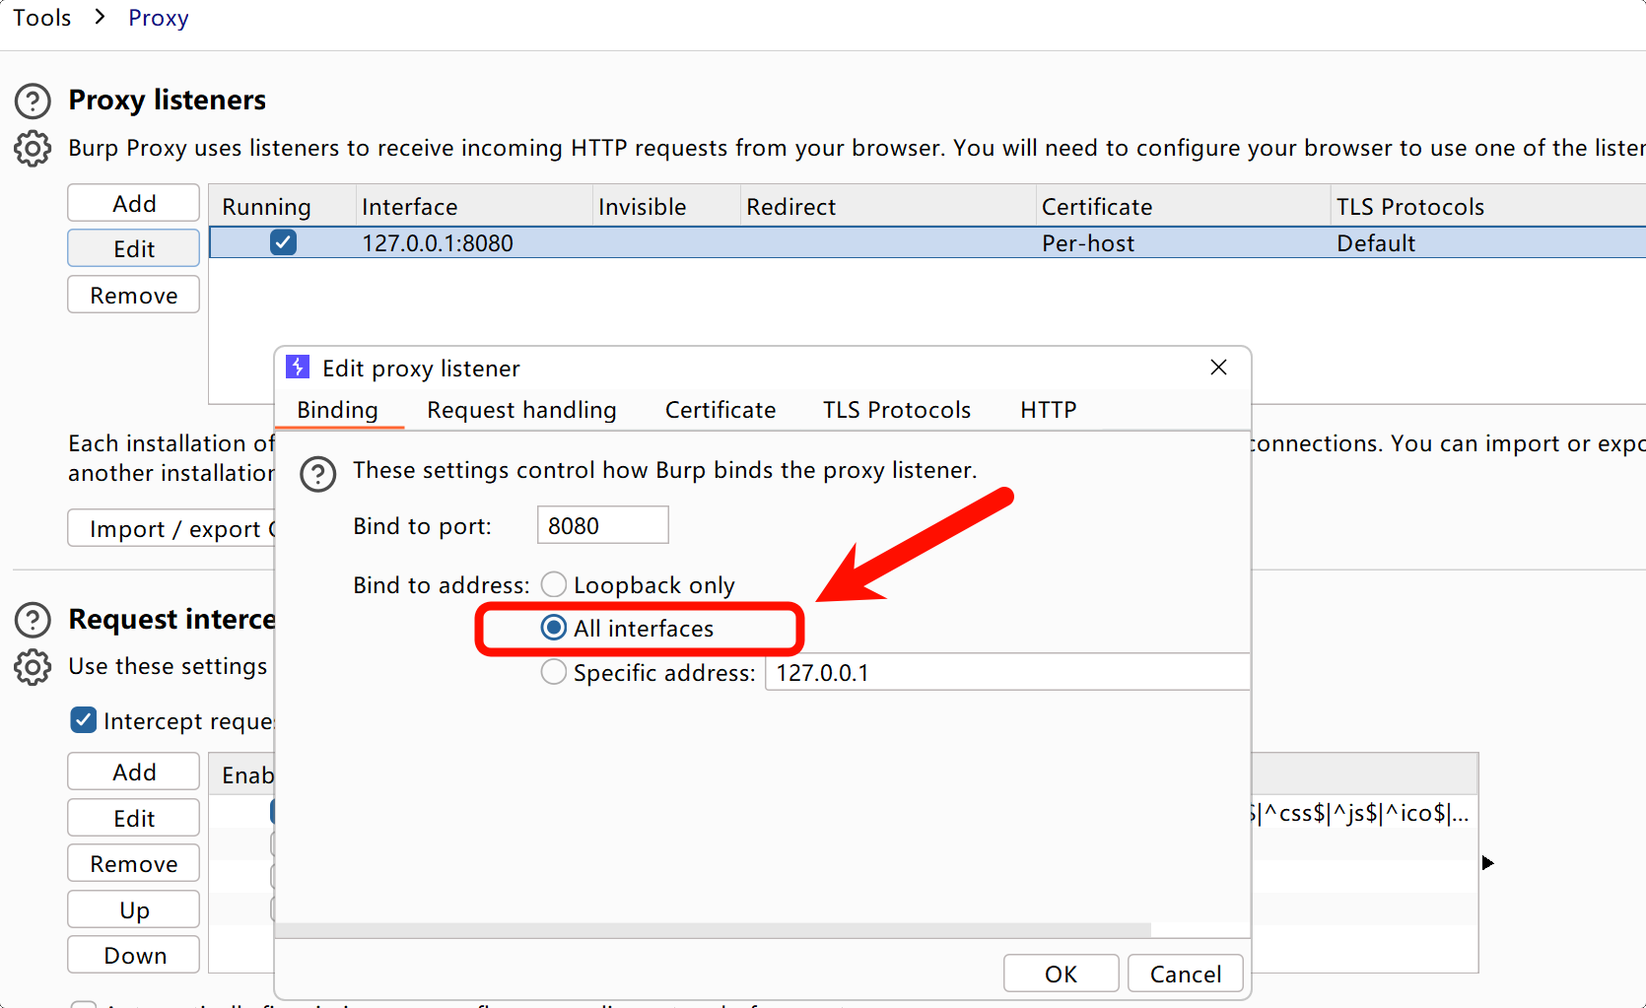Select the Specific address radio button
This screenshot has height=1008, width=1646.
click(554, 673)
